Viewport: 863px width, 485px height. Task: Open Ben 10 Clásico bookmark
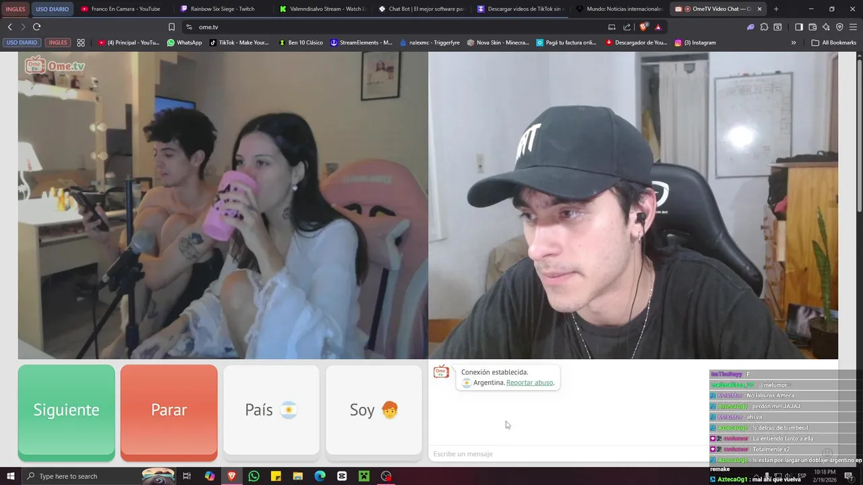point(301,42)
